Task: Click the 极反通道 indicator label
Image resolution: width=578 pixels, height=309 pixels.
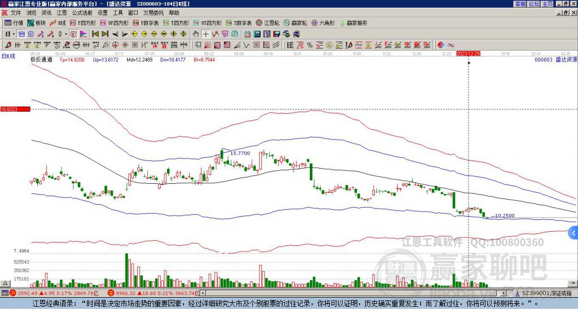Action: tap(41, 59)
